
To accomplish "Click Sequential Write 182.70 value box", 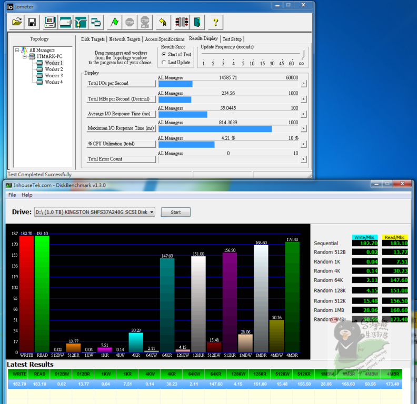I will pyautogui.click(x=365, y=243).
